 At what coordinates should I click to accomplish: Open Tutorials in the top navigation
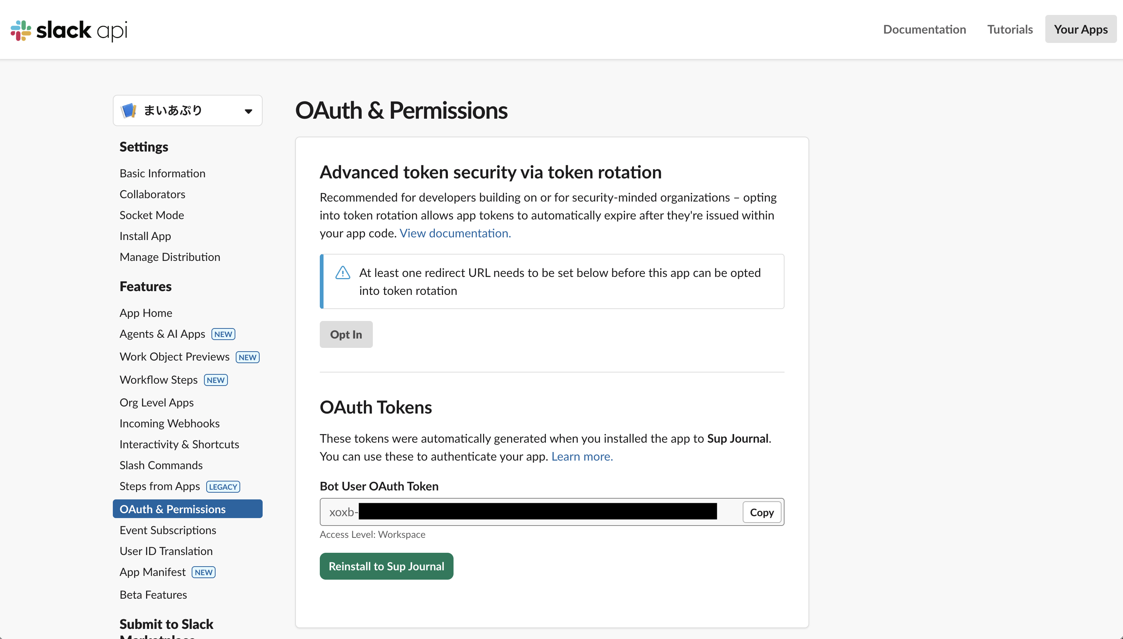pyautogui.click(x=1010, y=29)
